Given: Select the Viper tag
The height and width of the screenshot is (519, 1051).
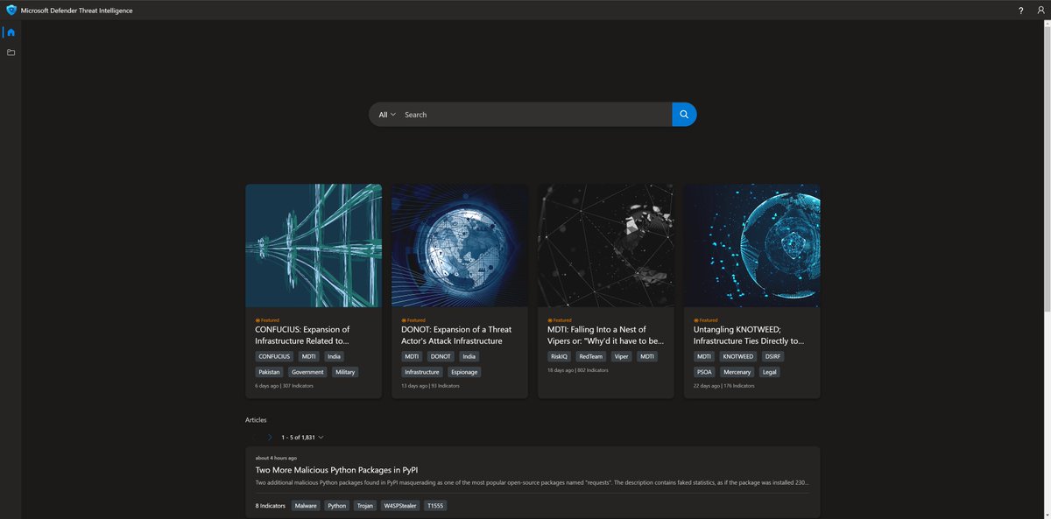Looking at the screenshot, I should (622, 356).
